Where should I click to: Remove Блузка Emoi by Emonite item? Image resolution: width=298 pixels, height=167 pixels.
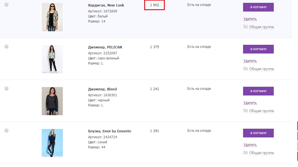pos(250,145)
